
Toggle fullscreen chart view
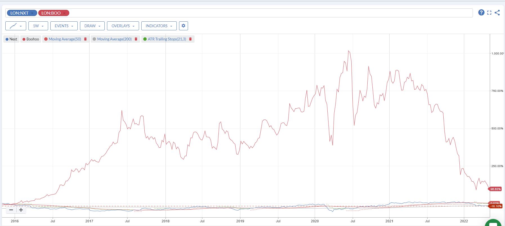point(489,13)
